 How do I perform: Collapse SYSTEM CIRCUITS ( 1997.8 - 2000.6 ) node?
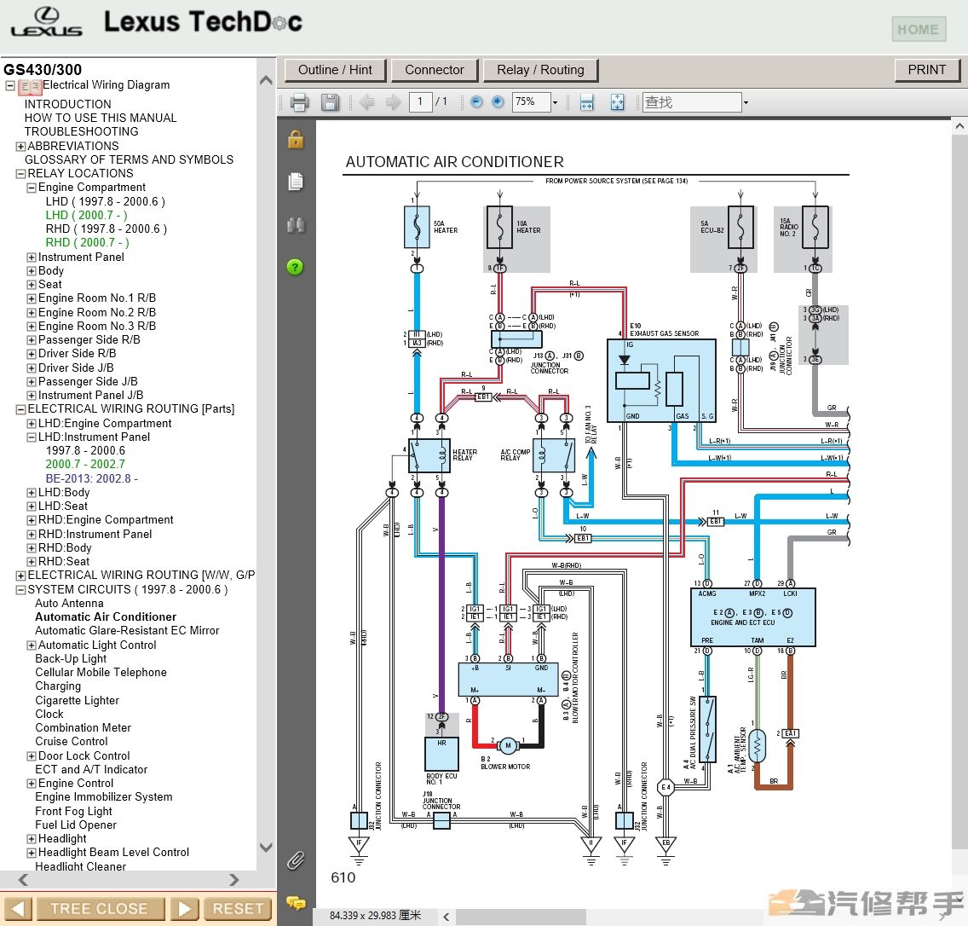pyautogui.click(x=21, y=590)
